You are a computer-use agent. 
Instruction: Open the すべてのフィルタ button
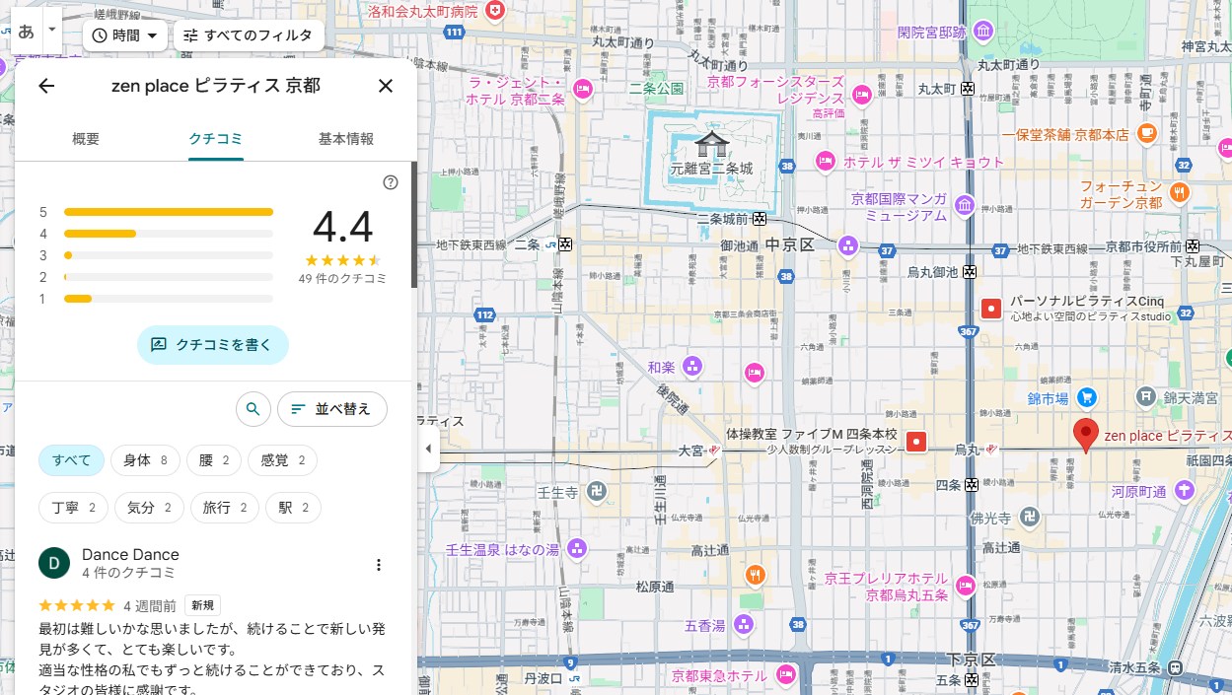pos(249,35)
